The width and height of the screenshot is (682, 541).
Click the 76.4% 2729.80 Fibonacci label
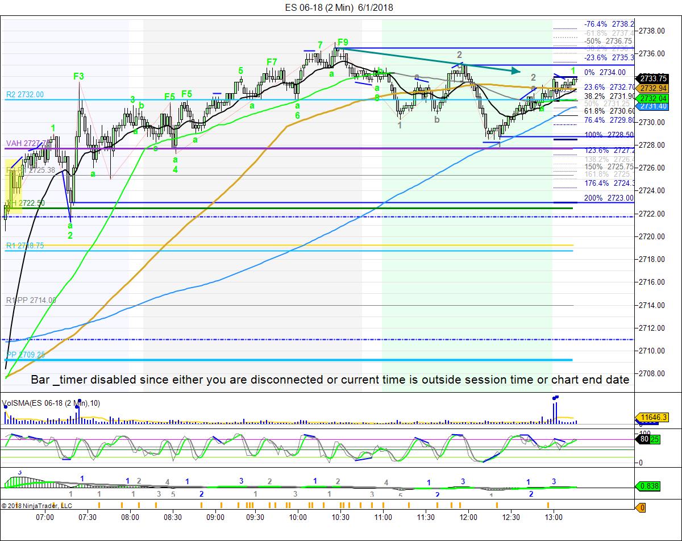[x=609, y=120]
